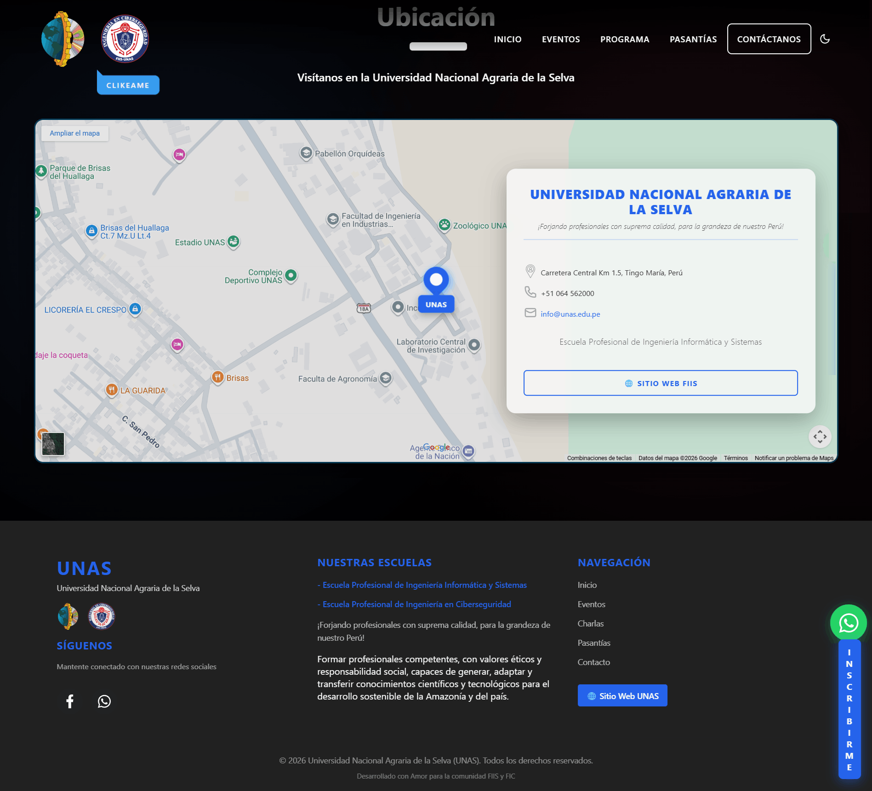The image size is (872, 791).
Task: Select the Estadio UNAS map marker
Action: tap(234, 241)
